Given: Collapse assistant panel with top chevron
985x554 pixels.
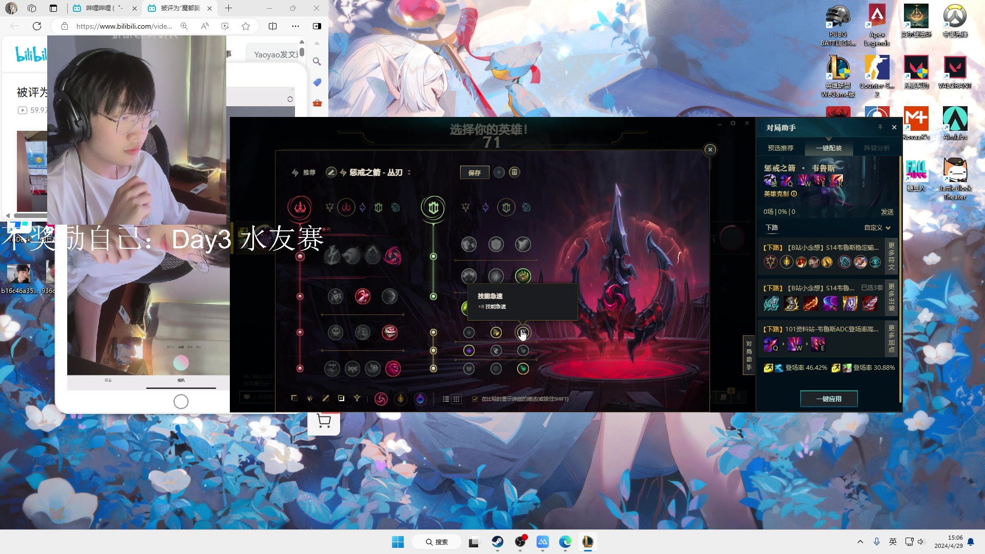Looking at the screenshot, I should click(829, 138).
